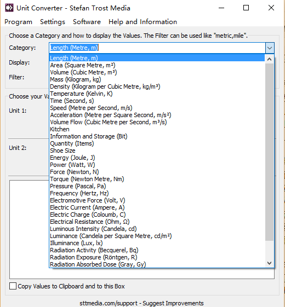Choose the Kitchen category
285x307 pixels.
coord(157,129)
